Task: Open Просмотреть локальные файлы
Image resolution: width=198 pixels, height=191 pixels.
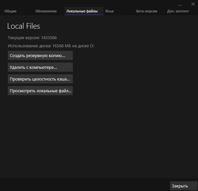Action: click(40, 91)
